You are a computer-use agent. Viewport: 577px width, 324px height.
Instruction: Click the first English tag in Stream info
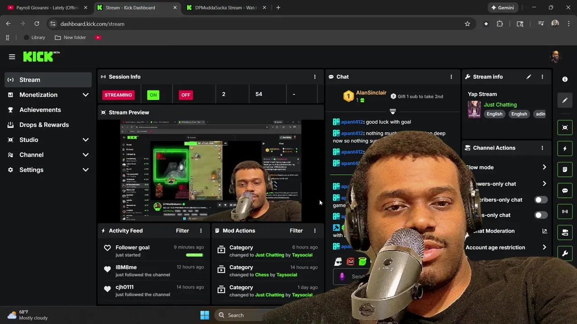pos(494,114)
